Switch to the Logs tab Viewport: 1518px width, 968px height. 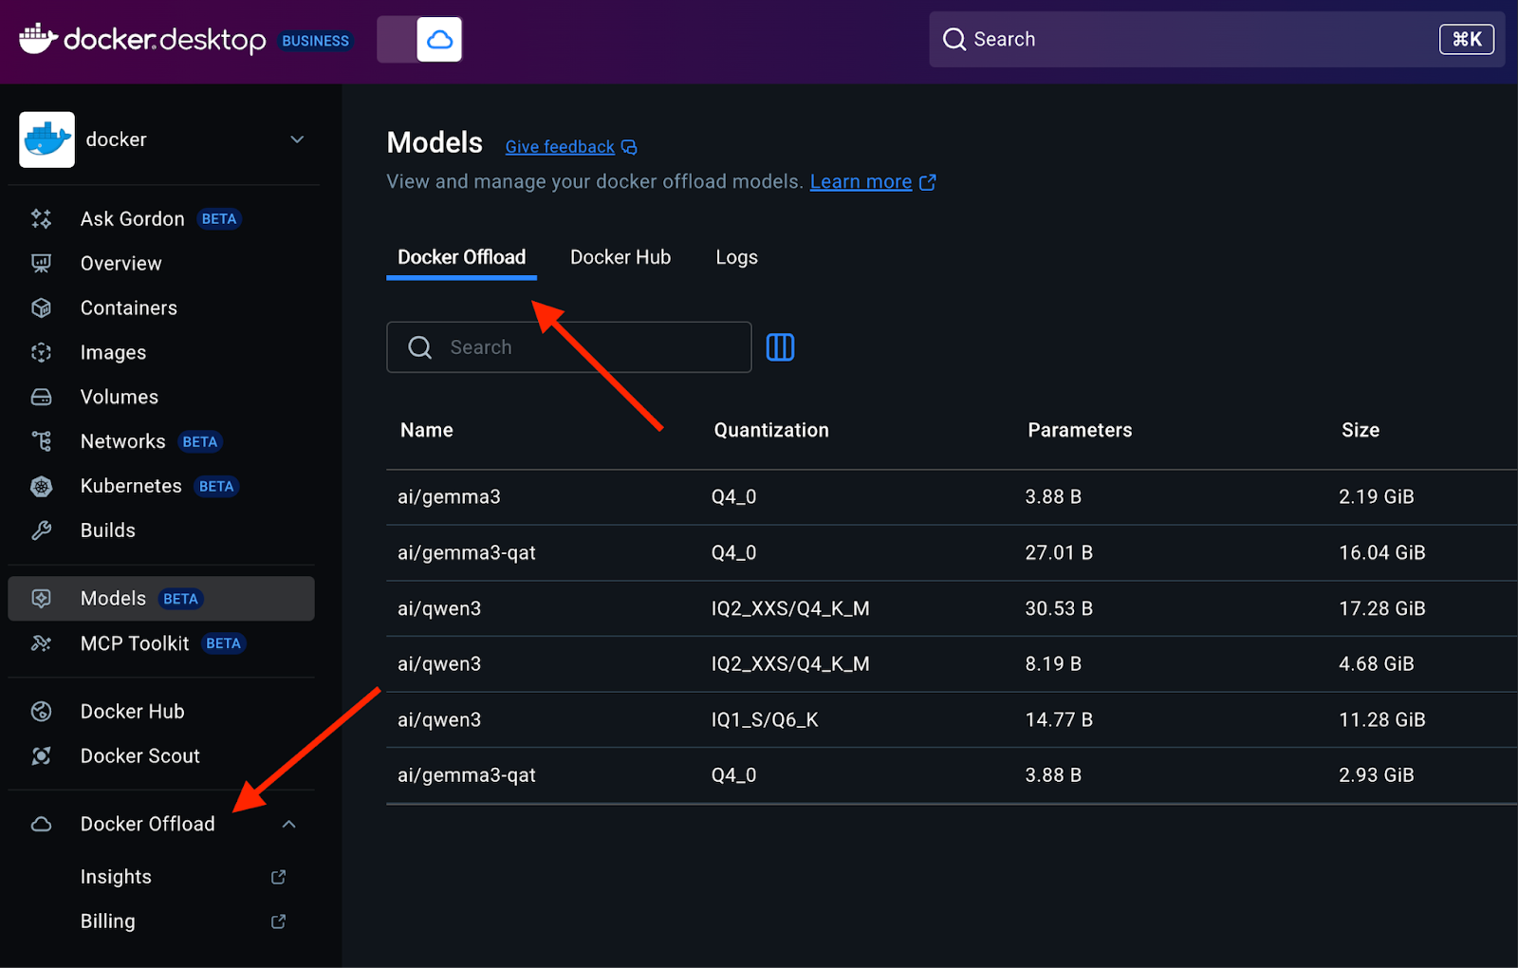coord(736,257)
